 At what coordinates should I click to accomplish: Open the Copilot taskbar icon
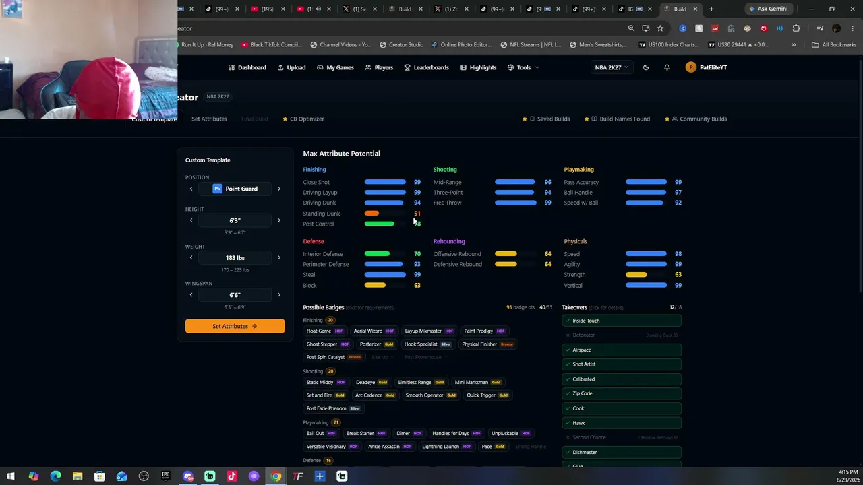tap(33, 476)
